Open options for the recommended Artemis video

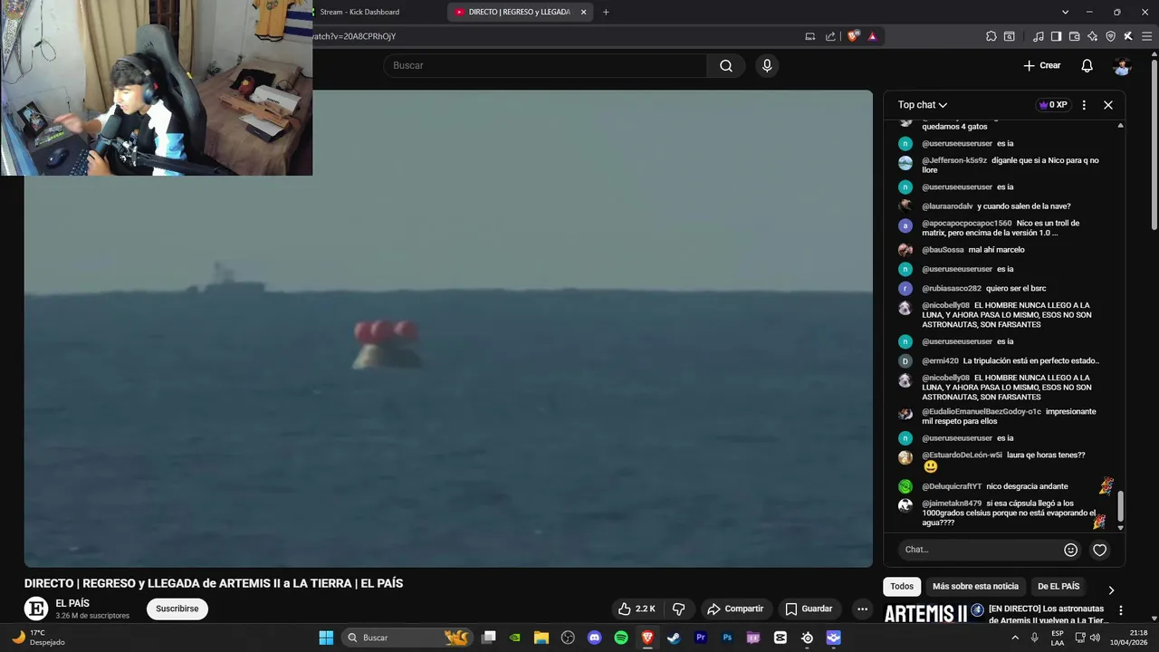[x=1121, y=610]
